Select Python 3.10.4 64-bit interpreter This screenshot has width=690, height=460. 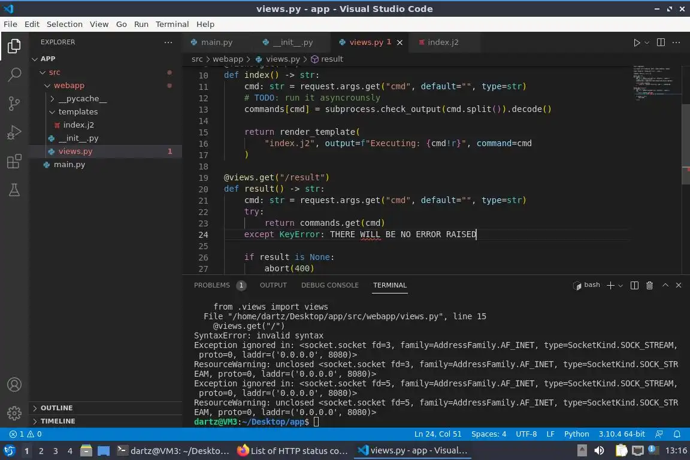tap(621, 434)
